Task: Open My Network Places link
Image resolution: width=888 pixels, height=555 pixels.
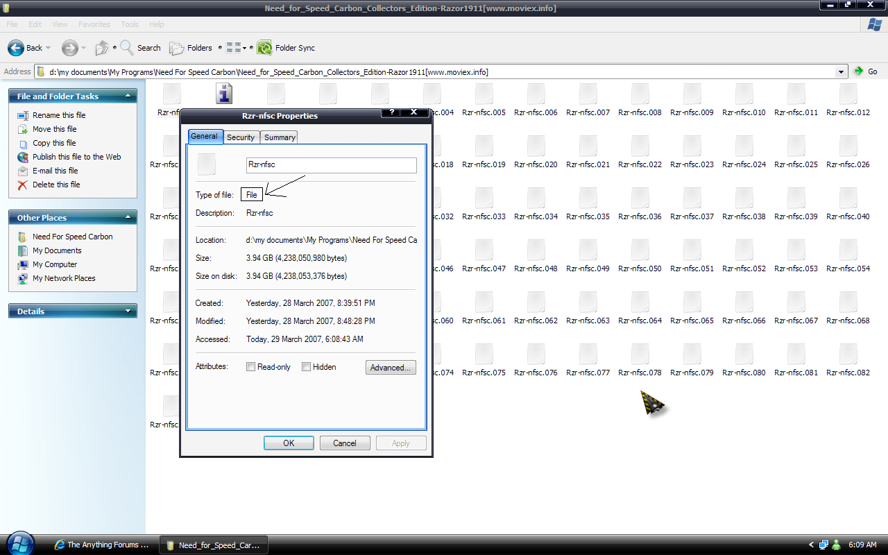Action: point(64,278)
